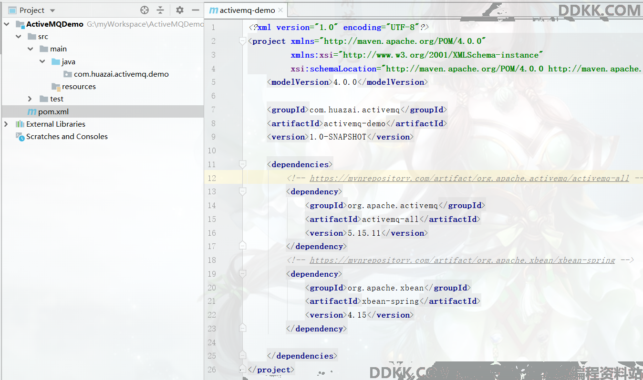Click the closing dependencies tag

point(302,356)
